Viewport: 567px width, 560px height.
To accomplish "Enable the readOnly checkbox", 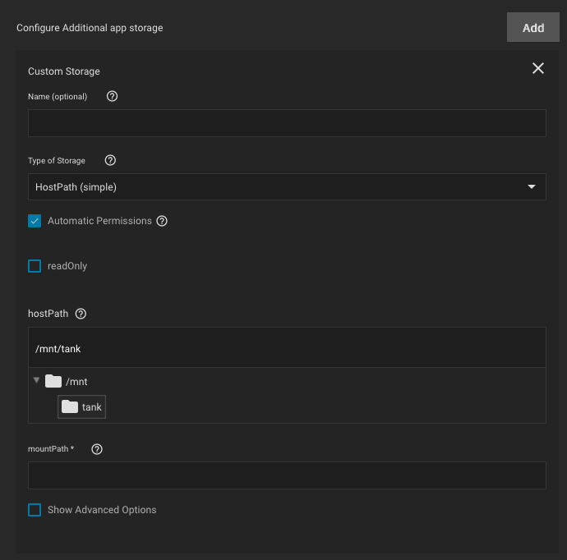I will pyautogui.click(x=35, y=266).
